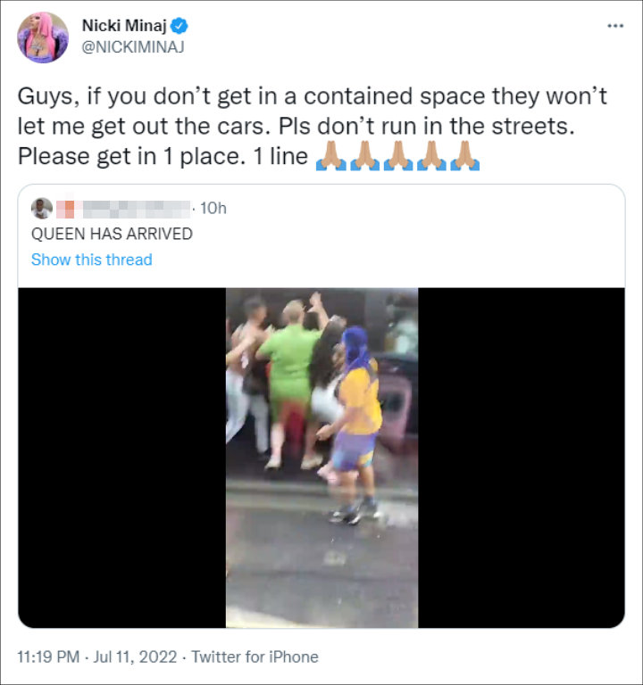
Task: Click Nicki Minaj's profile avatar
Action: coord(43,37)
